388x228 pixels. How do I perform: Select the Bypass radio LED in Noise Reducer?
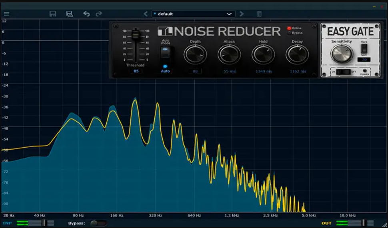coord(289,33)
